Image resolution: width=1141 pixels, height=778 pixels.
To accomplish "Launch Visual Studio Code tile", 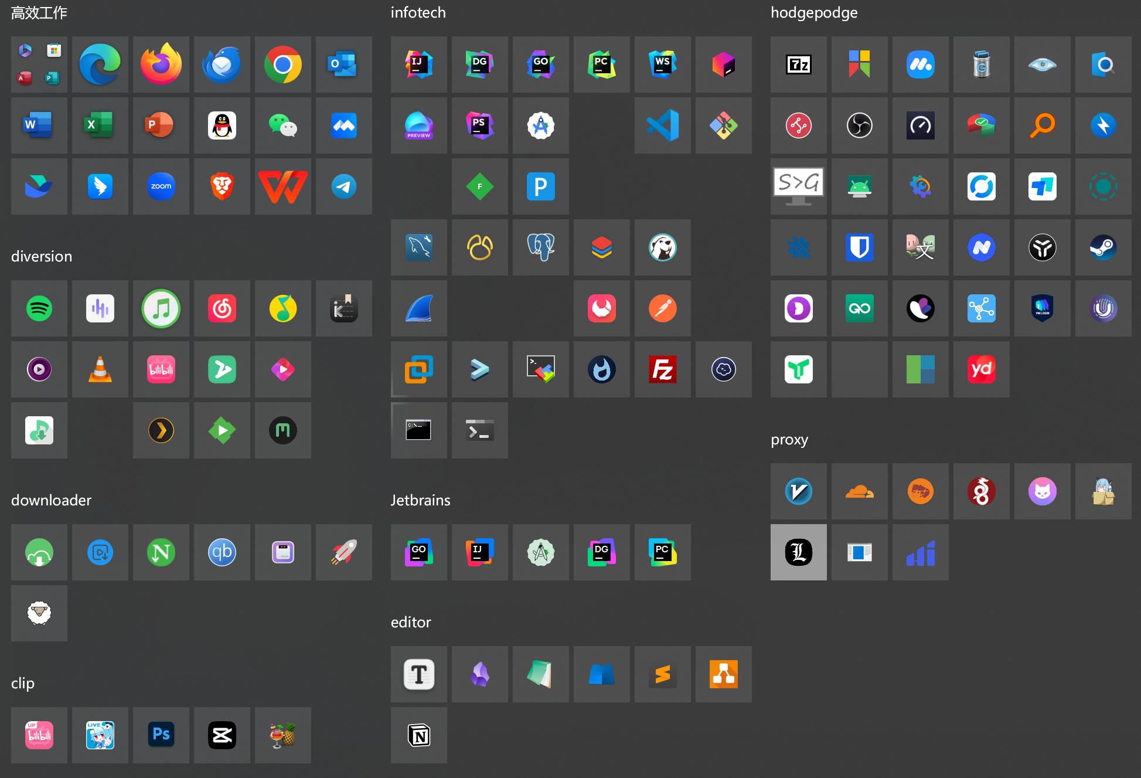I will 663,125.
